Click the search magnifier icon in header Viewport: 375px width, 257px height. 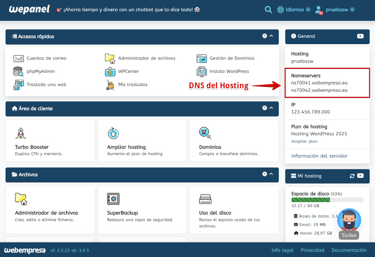pos(268,10)
